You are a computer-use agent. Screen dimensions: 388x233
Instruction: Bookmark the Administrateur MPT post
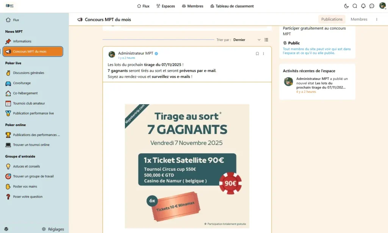click(x=257, y=54)
